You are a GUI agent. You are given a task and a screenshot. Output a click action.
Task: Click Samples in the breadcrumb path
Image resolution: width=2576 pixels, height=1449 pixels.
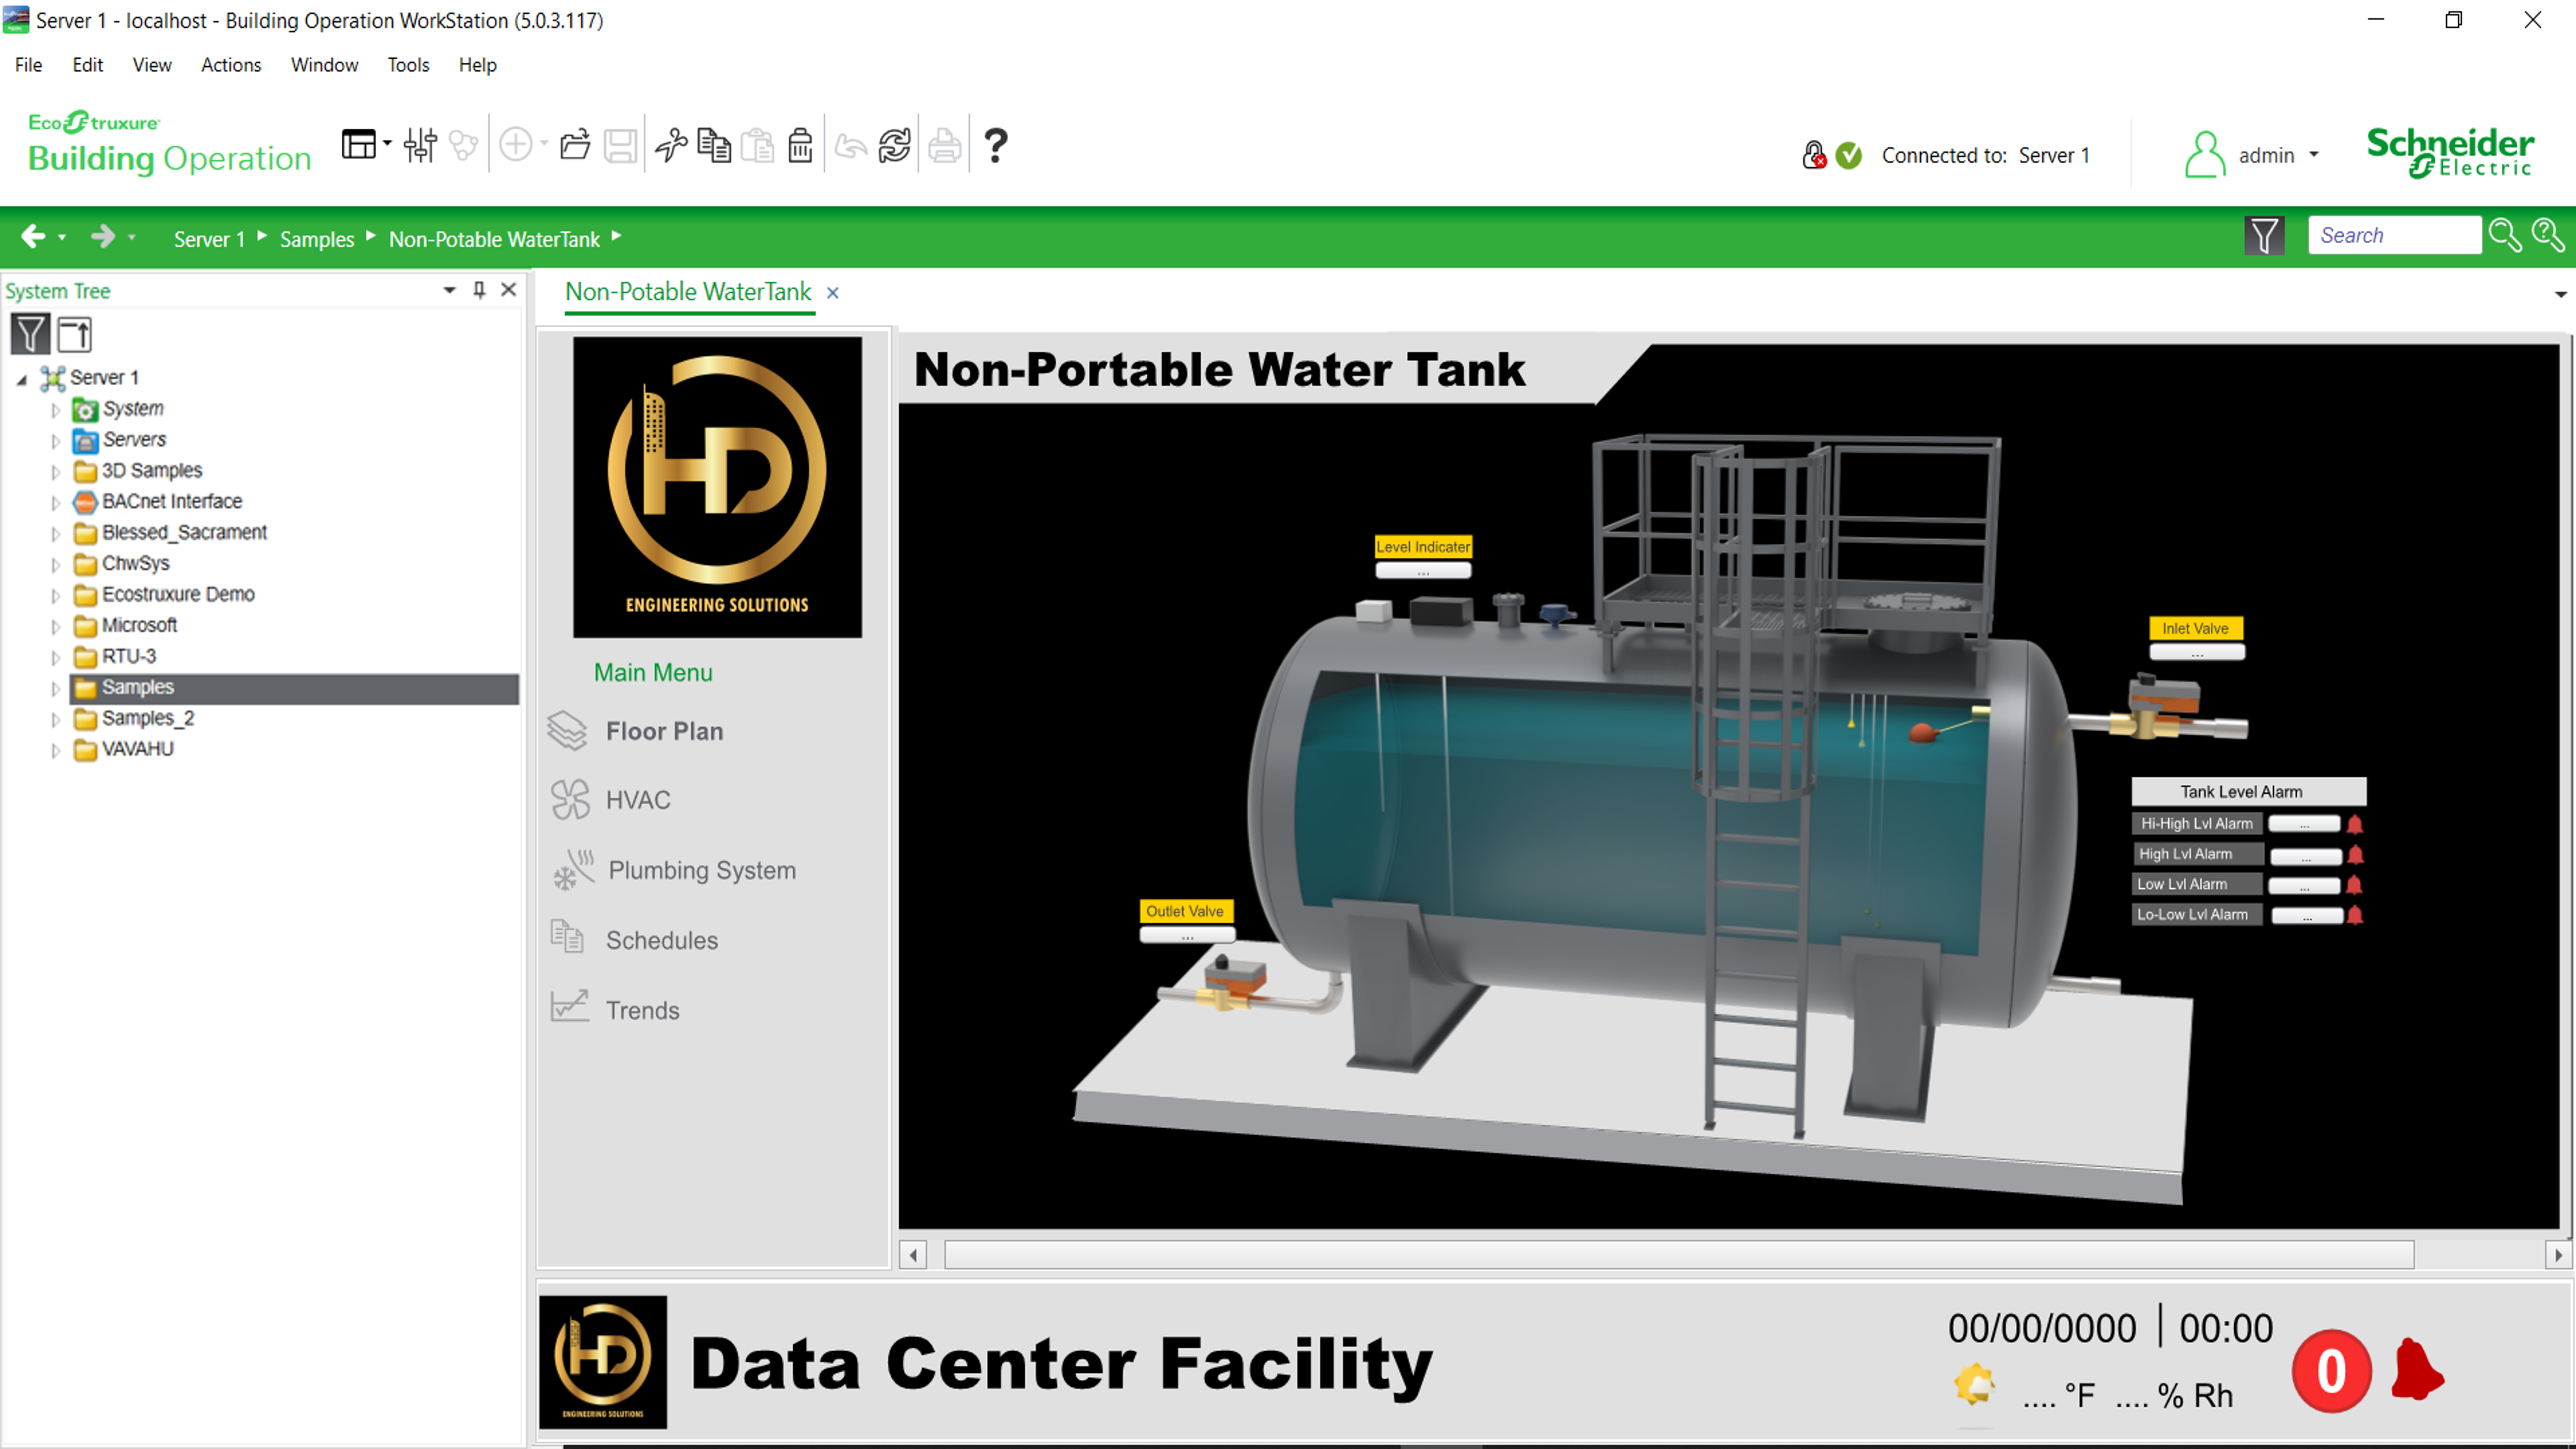point(316,239)
